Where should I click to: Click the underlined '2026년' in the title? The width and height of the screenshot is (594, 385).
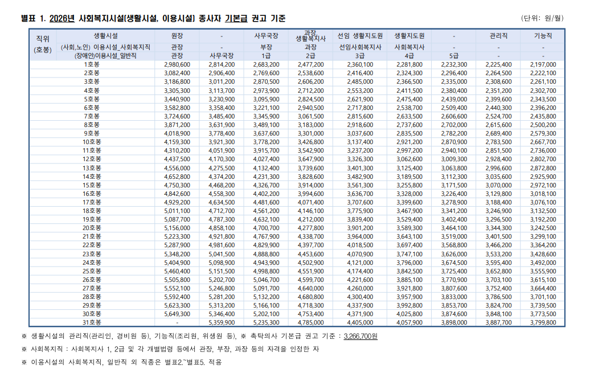pyautogui.click(x=62, y=18)
